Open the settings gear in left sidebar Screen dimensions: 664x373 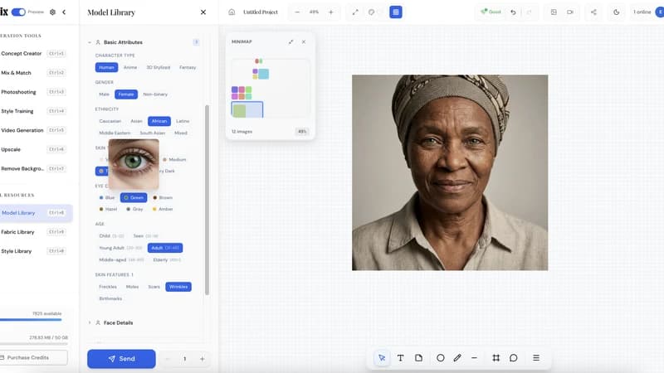coord(52,12)
